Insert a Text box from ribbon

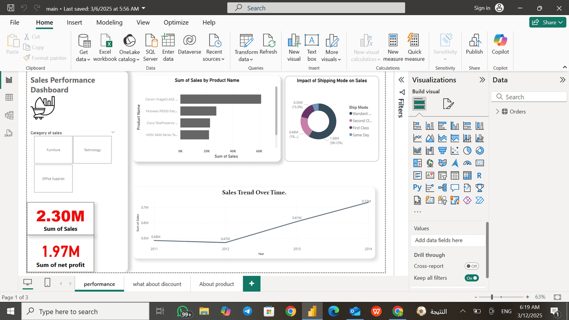pyautogui.click(x=312, y=47)
